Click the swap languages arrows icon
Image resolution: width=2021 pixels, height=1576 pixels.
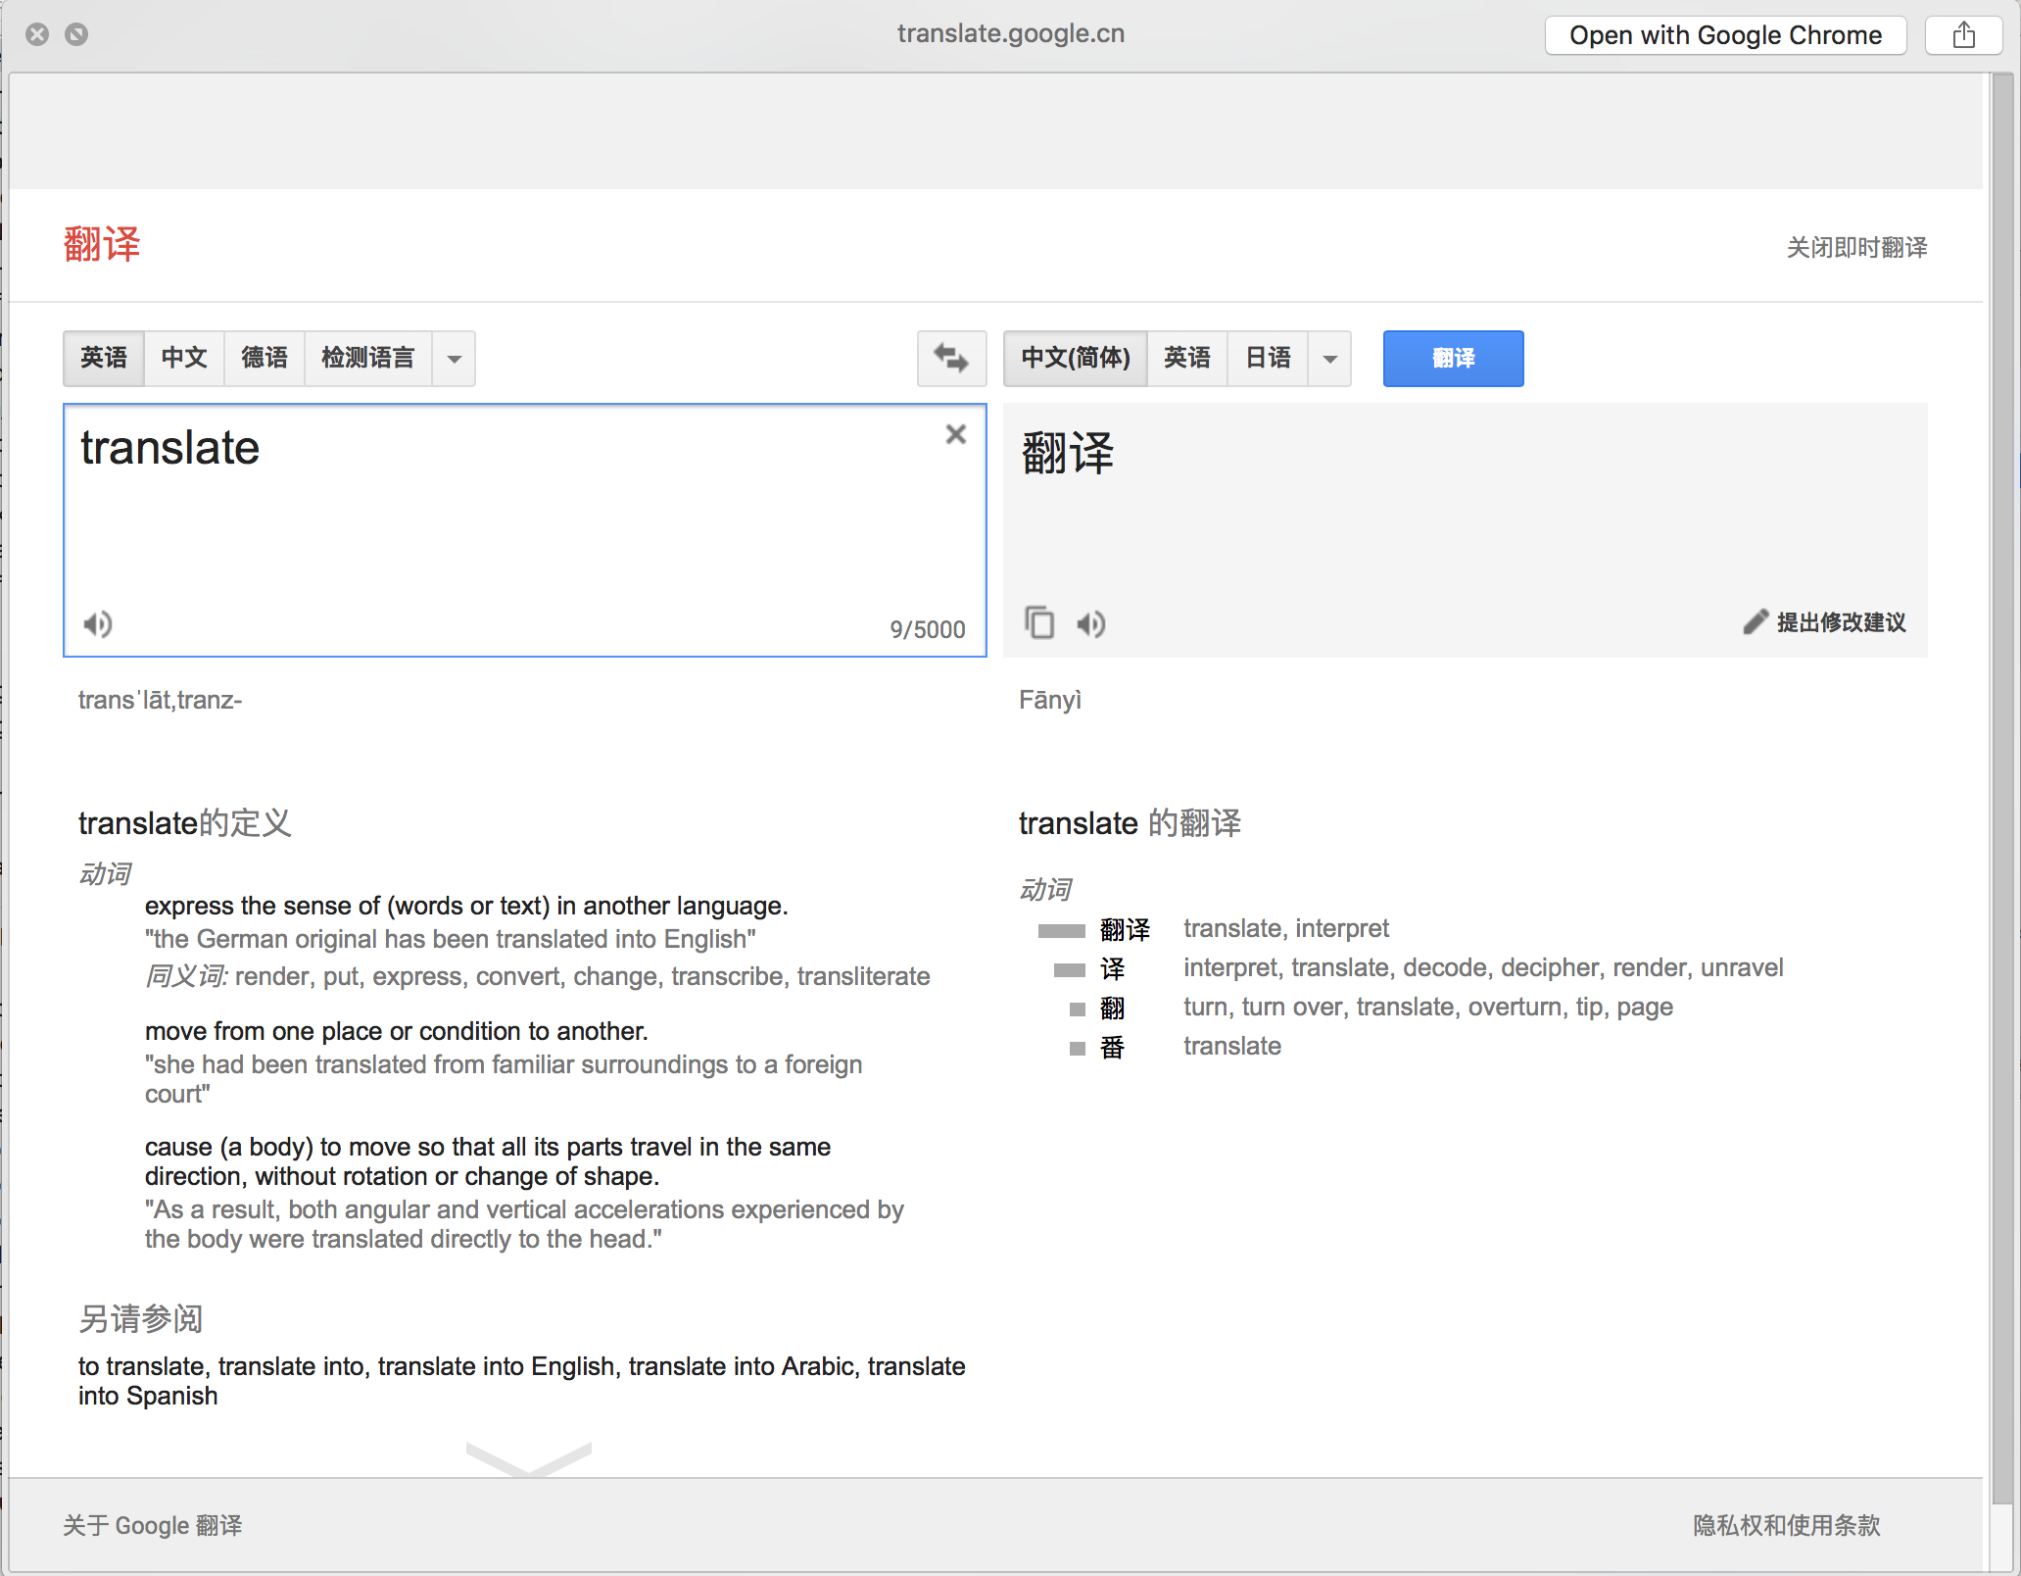tap(950, 359)
